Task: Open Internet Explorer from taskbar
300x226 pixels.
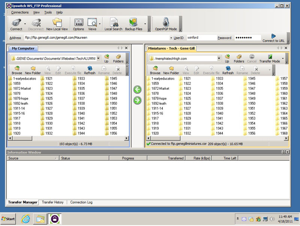Action: click(x=25, y=219)
